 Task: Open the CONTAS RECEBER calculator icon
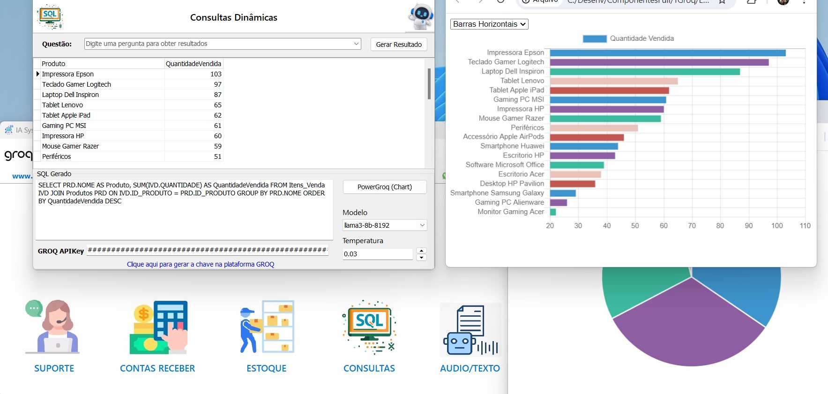tap(158, 327)
